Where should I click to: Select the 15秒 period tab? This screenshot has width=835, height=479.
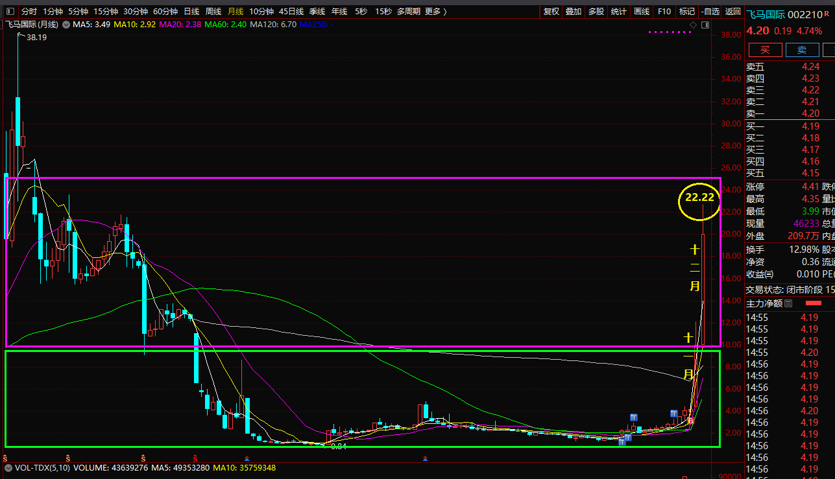coord(383,12)
